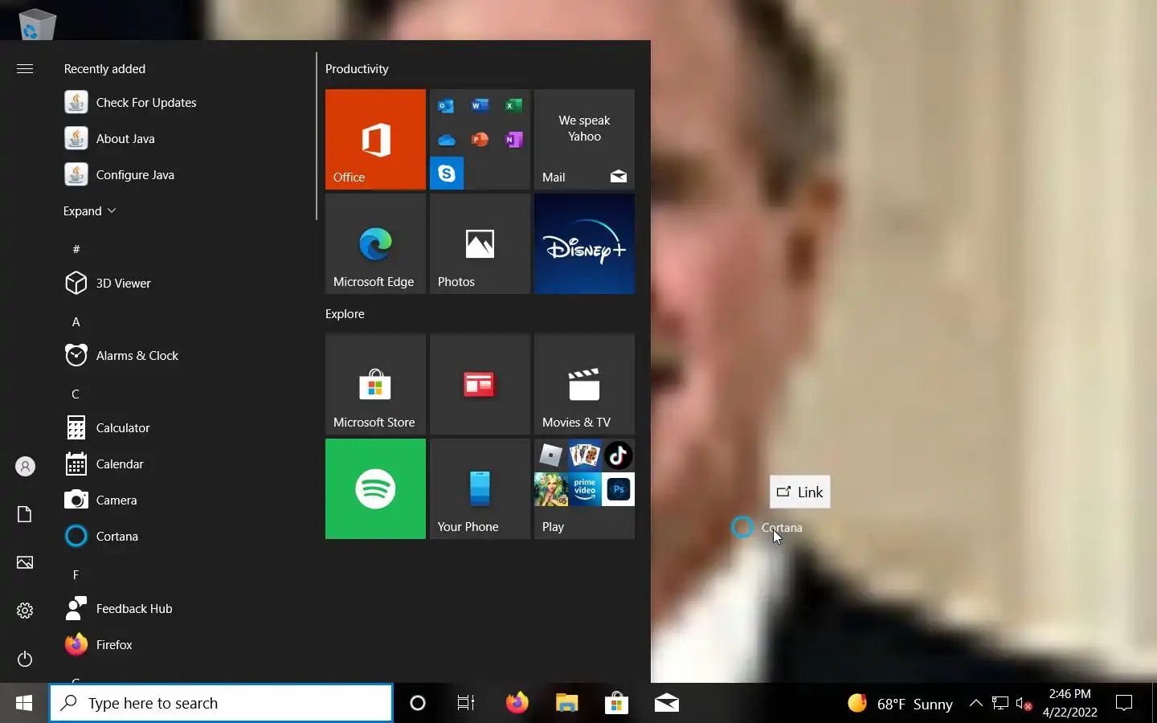Open File Explorer from the taskbar
Screen dimensions: 1157x723
566,703
